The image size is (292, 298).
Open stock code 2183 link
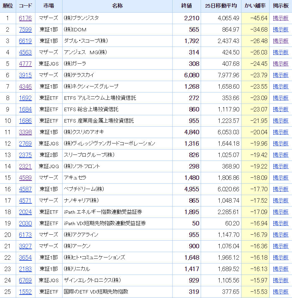(x=25, y=269)
